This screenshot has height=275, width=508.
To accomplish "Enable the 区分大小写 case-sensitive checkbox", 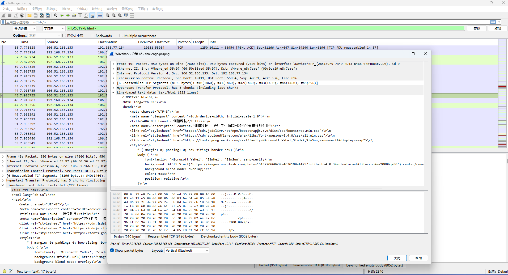I will (x=64, y=36).
